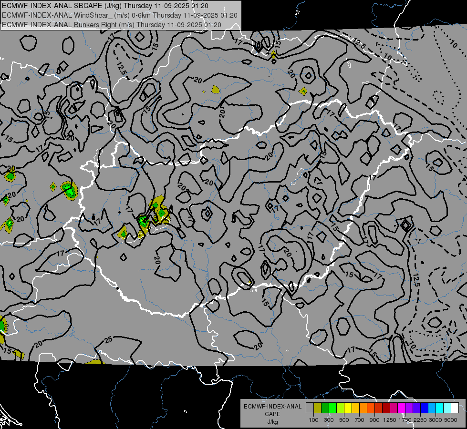Image resolution: width=467 pixels, height=429 pixels.
Task: Click the Bunkers Right (m/s) header line
Action: [112, 25]
